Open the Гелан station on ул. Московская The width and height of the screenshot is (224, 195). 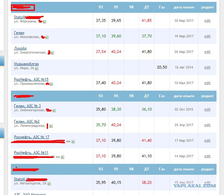pos(19,33)
